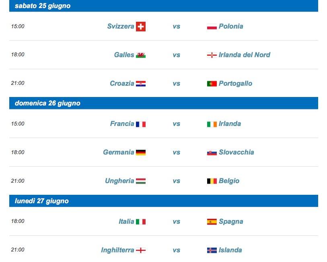
Task: Click the Switzerland flag icon
Action: (x=141, y=27)
